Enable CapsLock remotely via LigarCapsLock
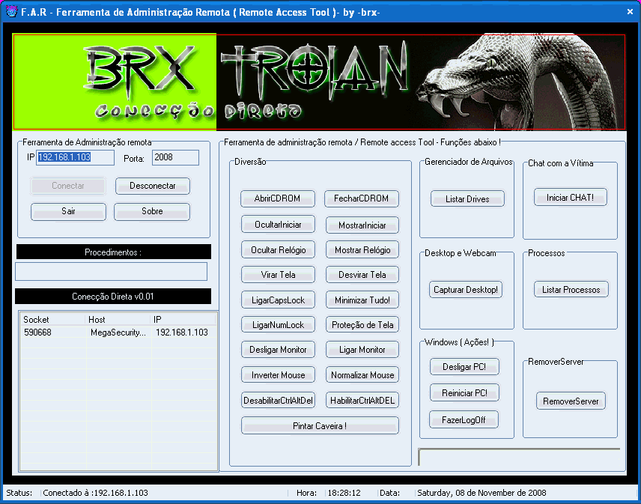This screenshot has width=641, height=504. click(x=278, y=299)
